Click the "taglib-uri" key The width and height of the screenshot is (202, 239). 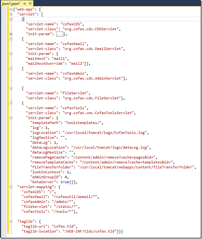(35, 226)
